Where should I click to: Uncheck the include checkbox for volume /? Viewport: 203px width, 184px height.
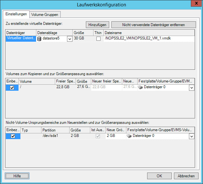point(12,88)
